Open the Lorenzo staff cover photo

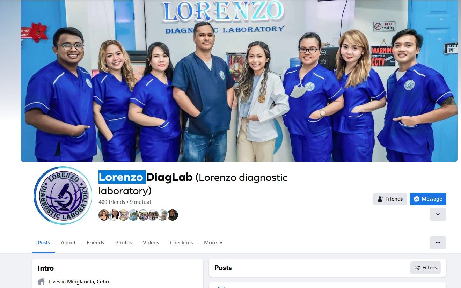click(239, 81)
